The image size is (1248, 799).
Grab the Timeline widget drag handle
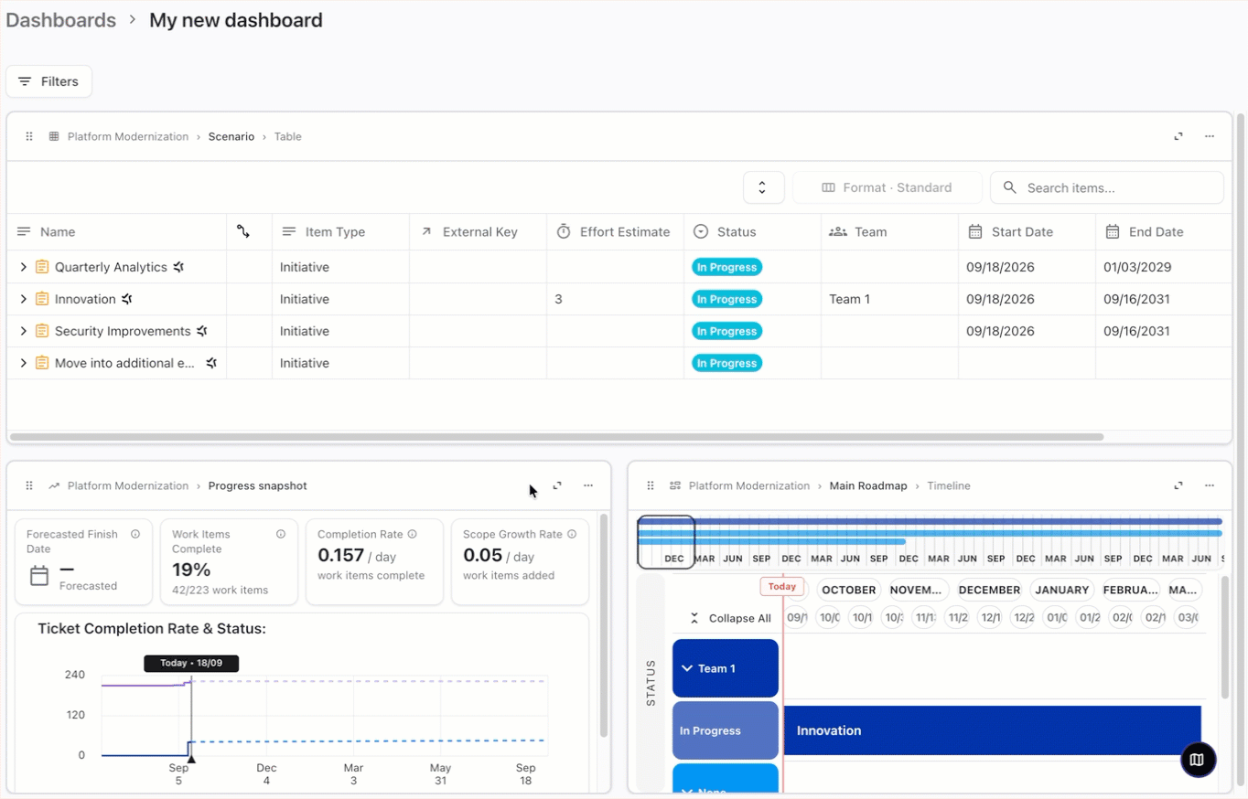point(651,485)
